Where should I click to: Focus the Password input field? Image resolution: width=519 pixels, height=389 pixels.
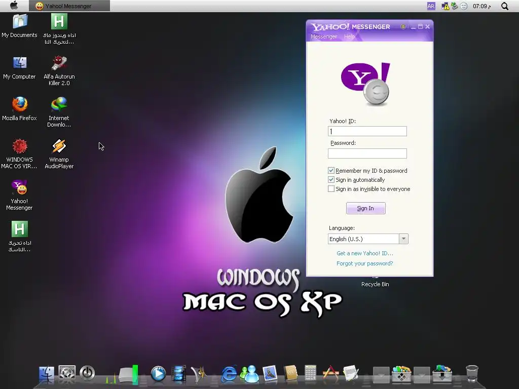pyautogui.click(x=367, y=153)
